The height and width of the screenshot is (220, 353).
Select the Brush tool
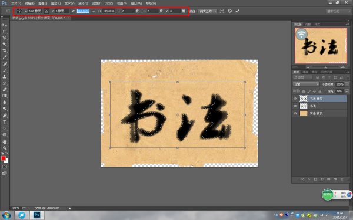5,70
